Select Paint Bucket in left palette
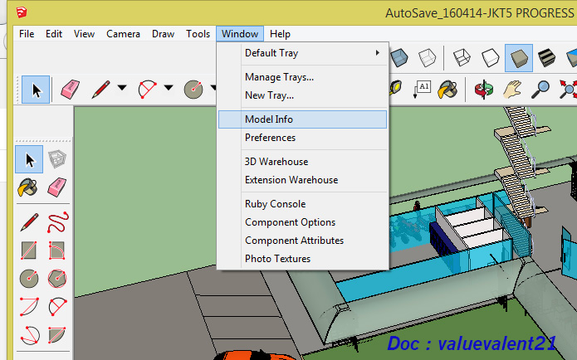The width and height of the screenshot is (577, 360). (28, 187)
